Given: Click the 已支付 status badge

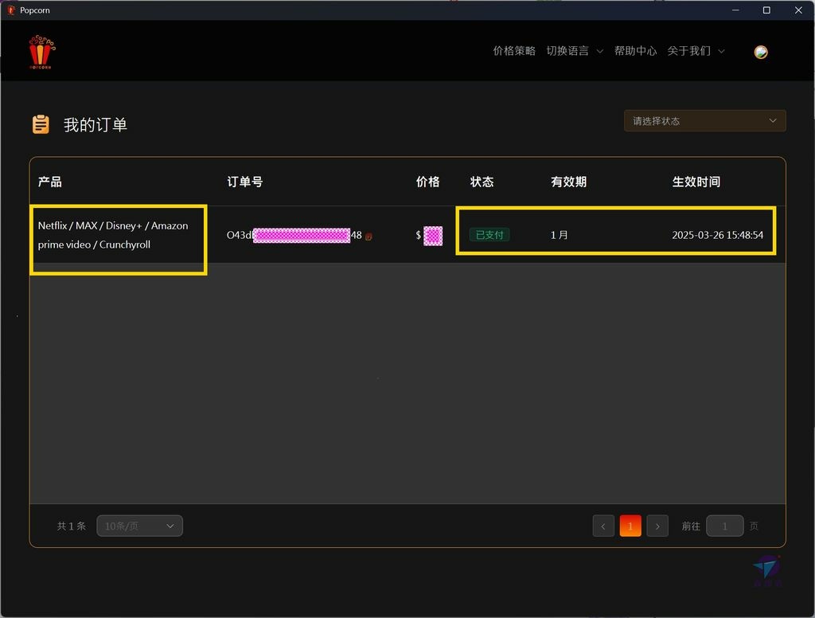Looking at the screenshot, I should pyautogui.click(x=489, y=235).
